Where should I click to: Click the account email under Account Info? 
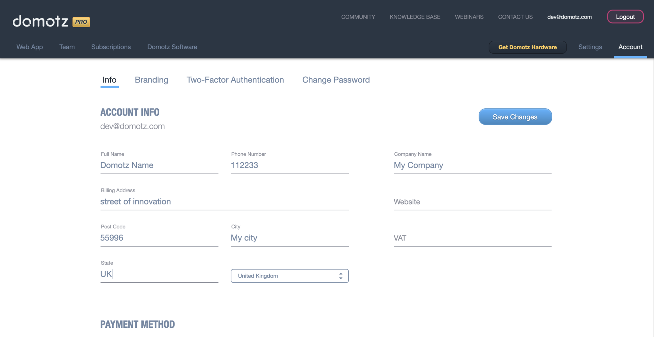[x=133, y=126]
